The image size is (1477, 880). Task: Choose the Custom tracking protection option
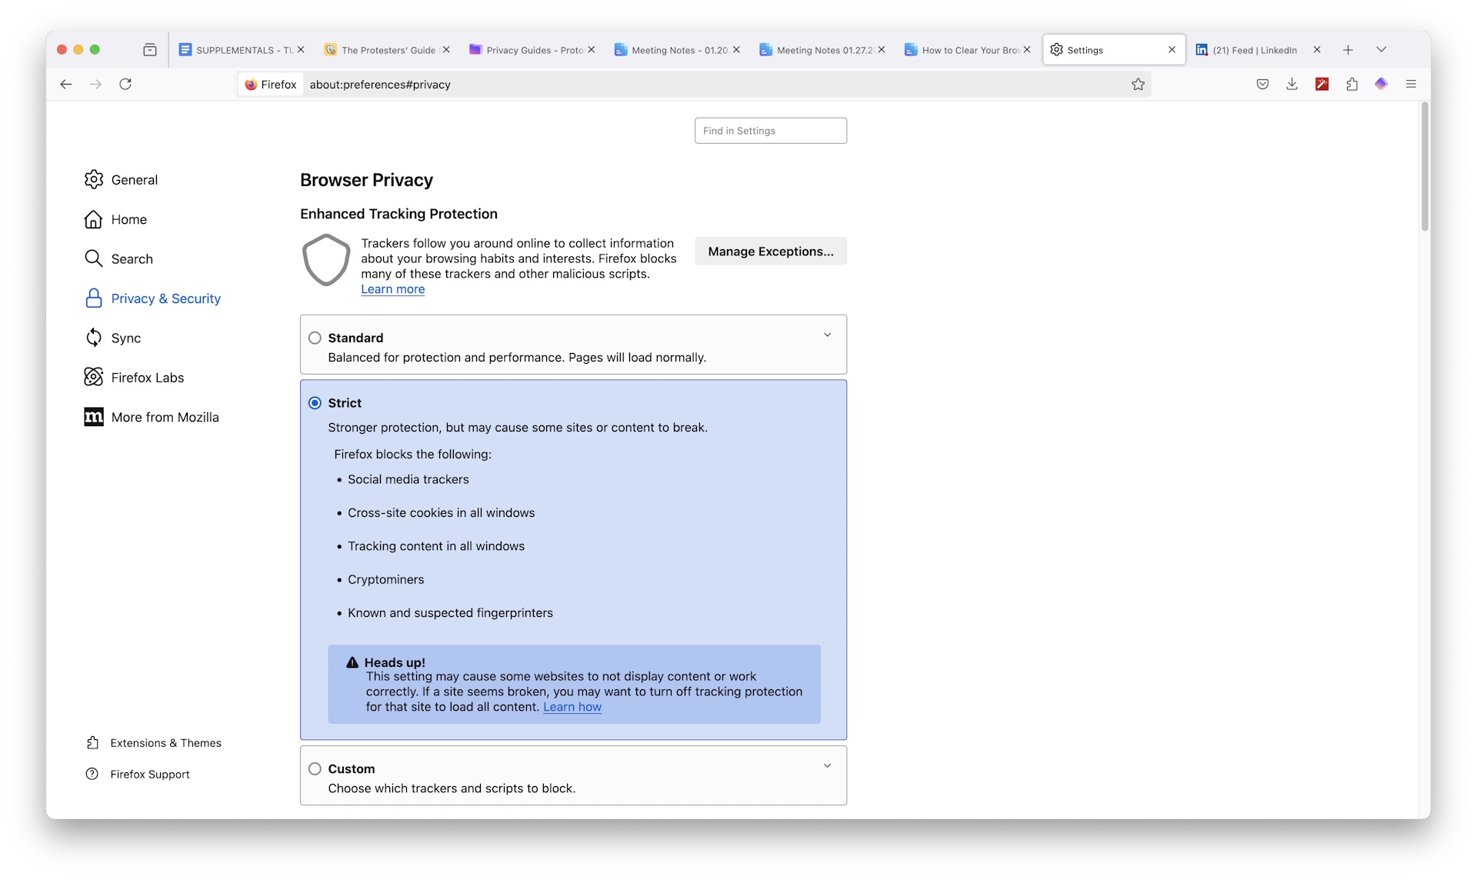[315, 768]
